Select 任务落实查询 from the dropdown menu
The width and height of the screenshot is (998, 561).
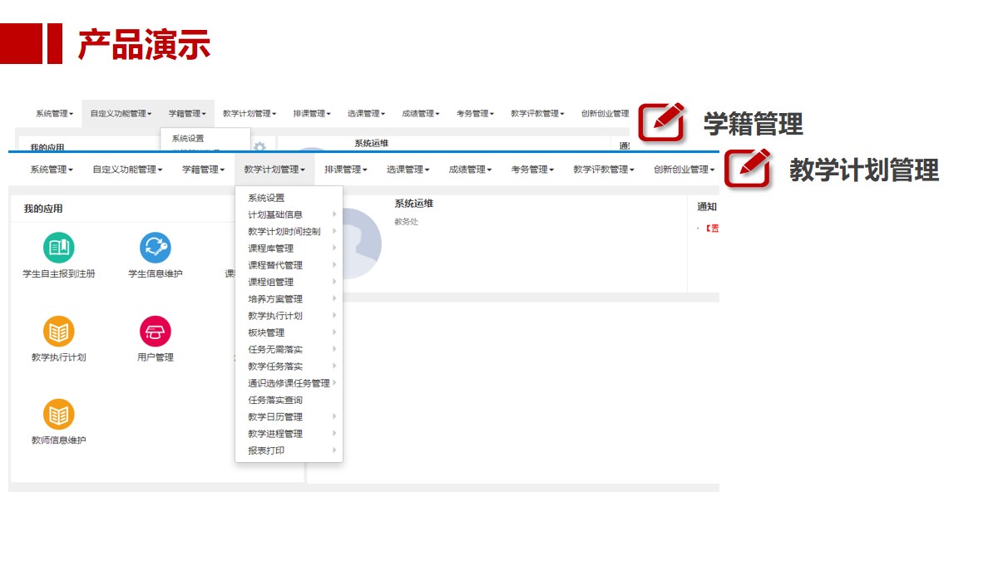(x=275, y=400)
